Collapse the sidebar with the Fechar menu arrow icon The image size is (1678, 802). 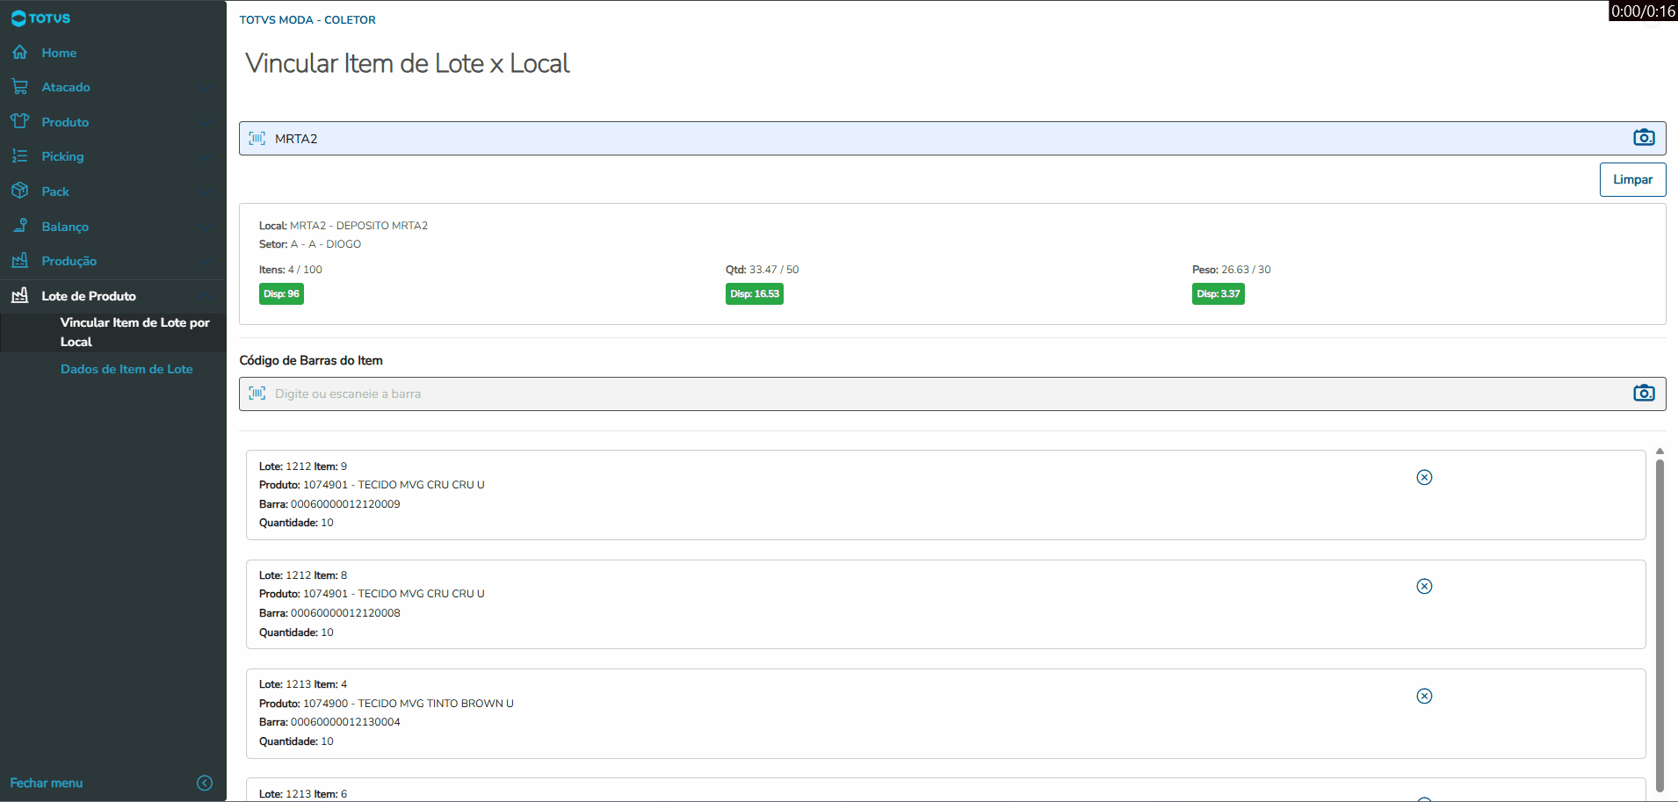pos(205,783)
